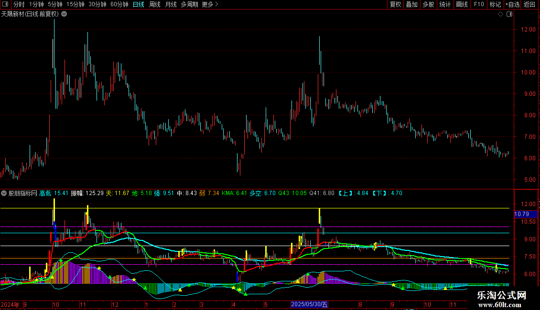
Task: Click the diamond marker icon above the chart
Action: [x=500, y=14]
